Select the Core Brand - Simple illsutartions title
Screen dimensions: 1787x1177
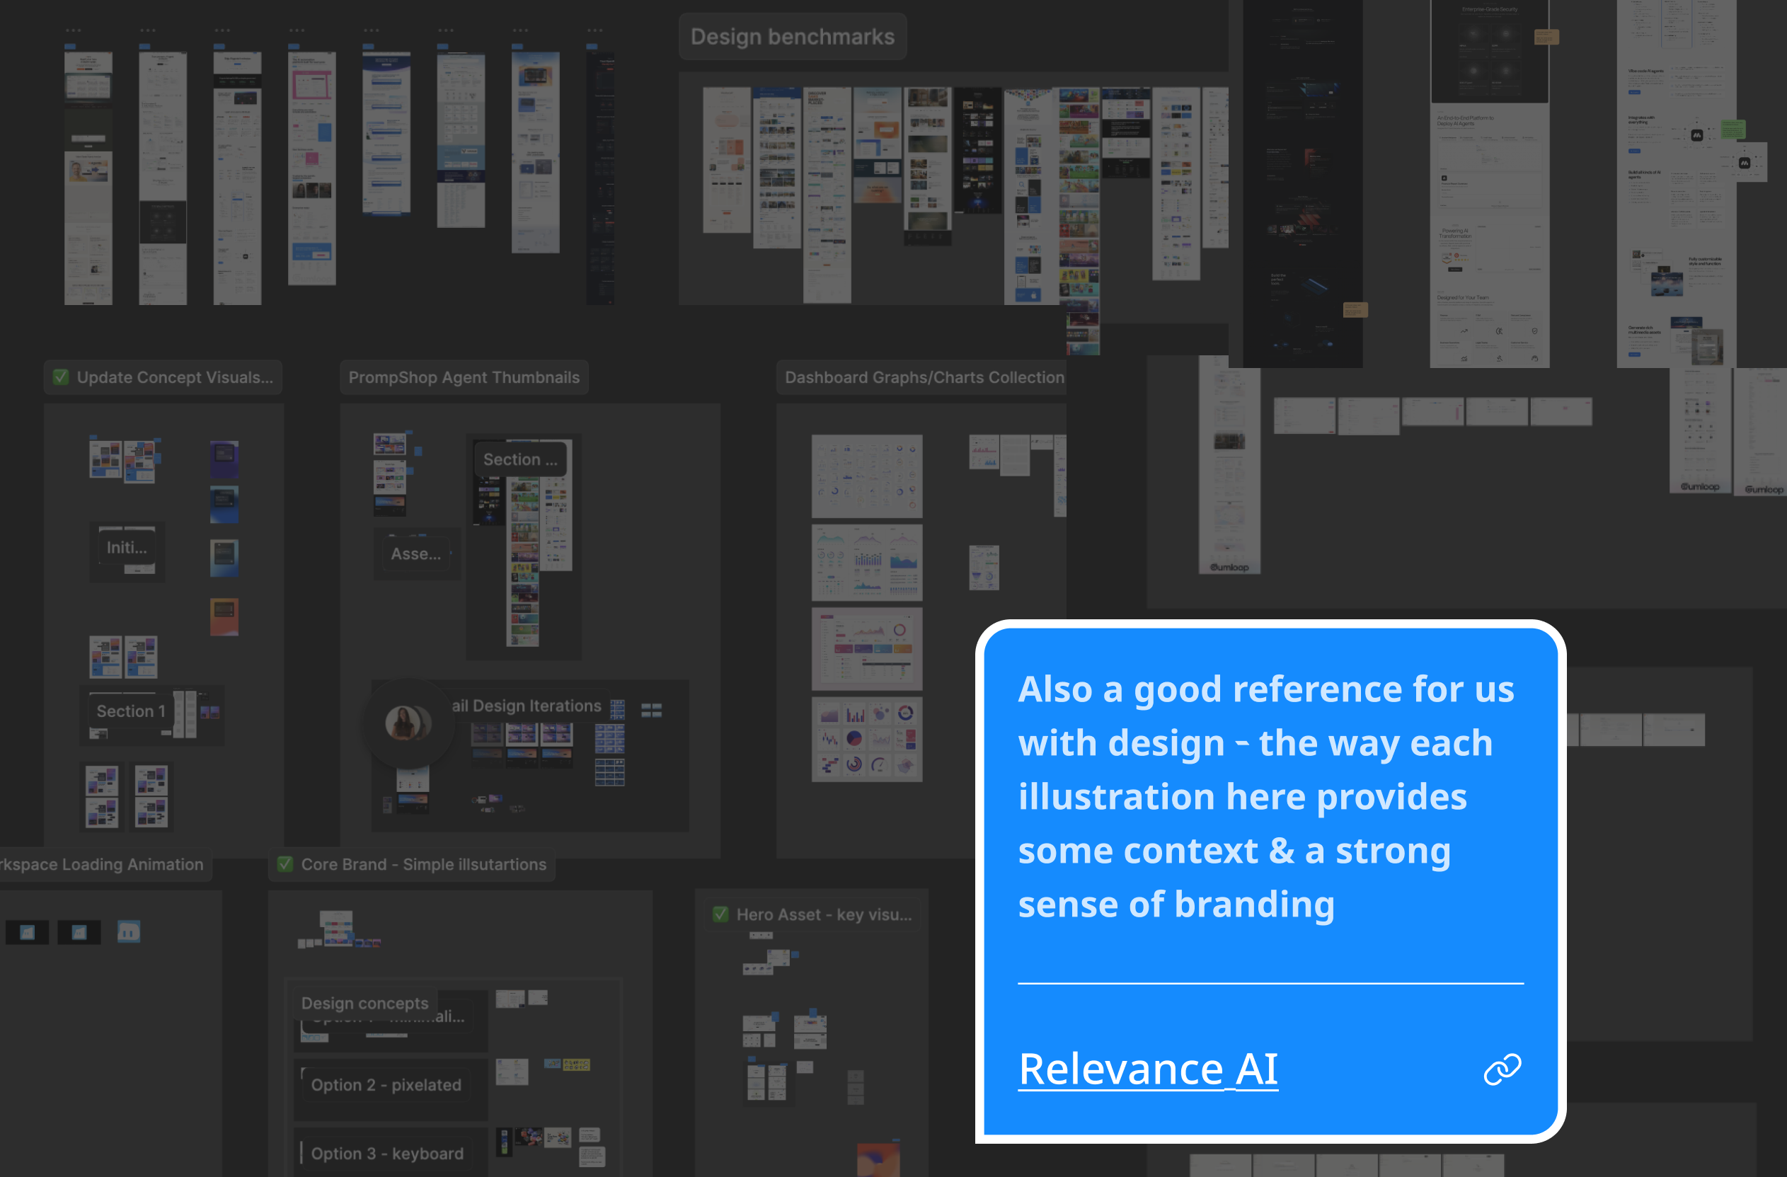pyautogui.click(x=412, y=865)
